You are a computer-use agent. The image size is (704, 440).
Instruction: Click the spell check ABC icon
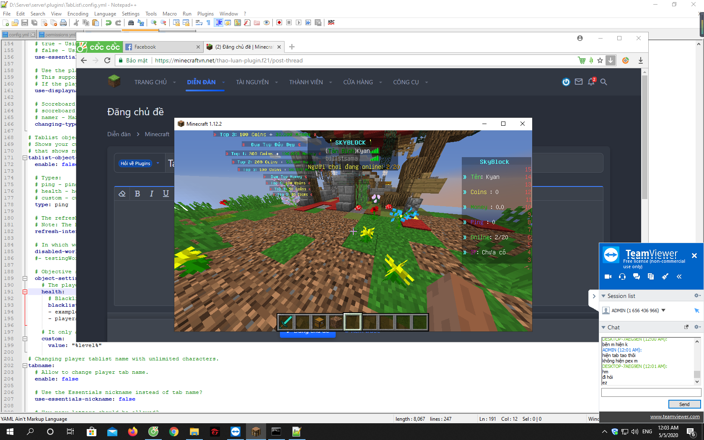click(331, 23)
